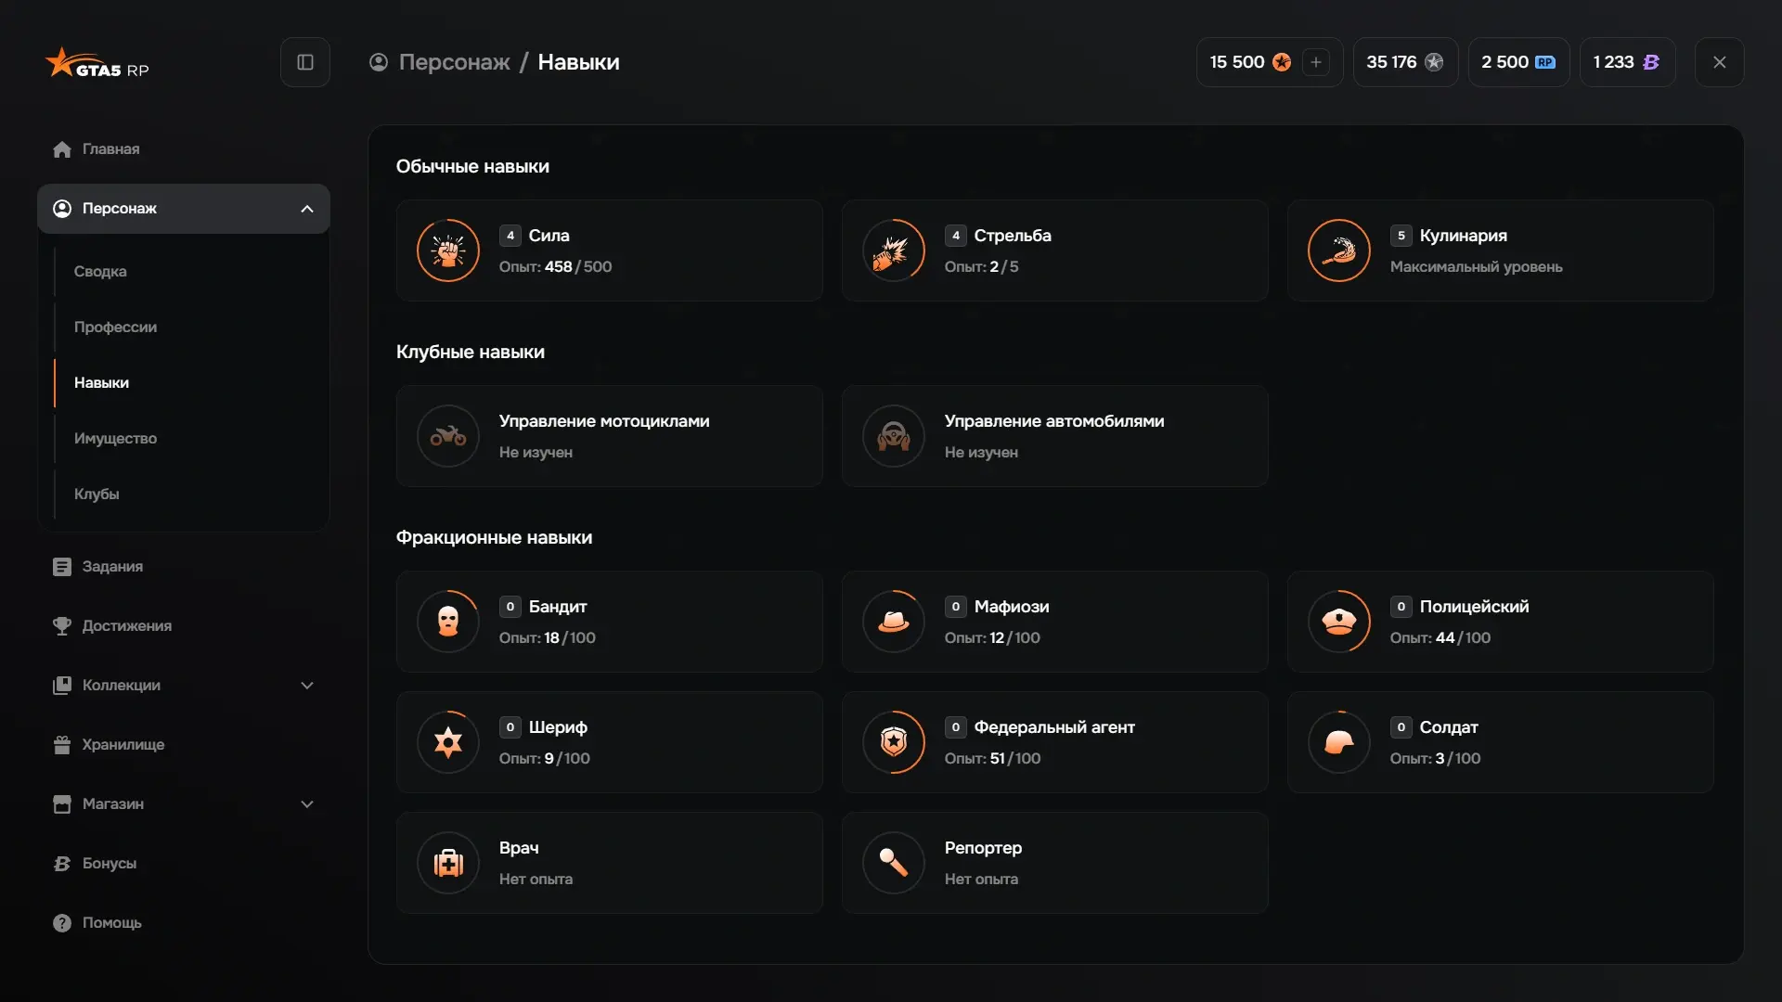Click the Стрельба shooting skill icon
The image size is (1782, 1002).
pyautogui.click(x=894, y=250)
